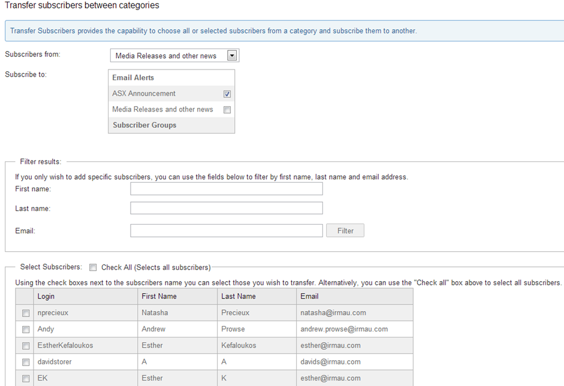The image size is (564, 386).
Task: Tick the EK subscriber checkbox
Action: click(x=26, y=378)
